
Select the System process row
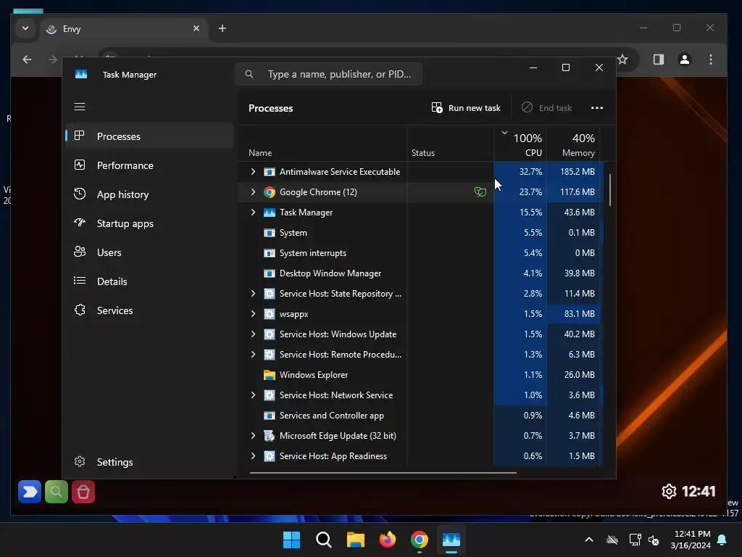(420, 233)
